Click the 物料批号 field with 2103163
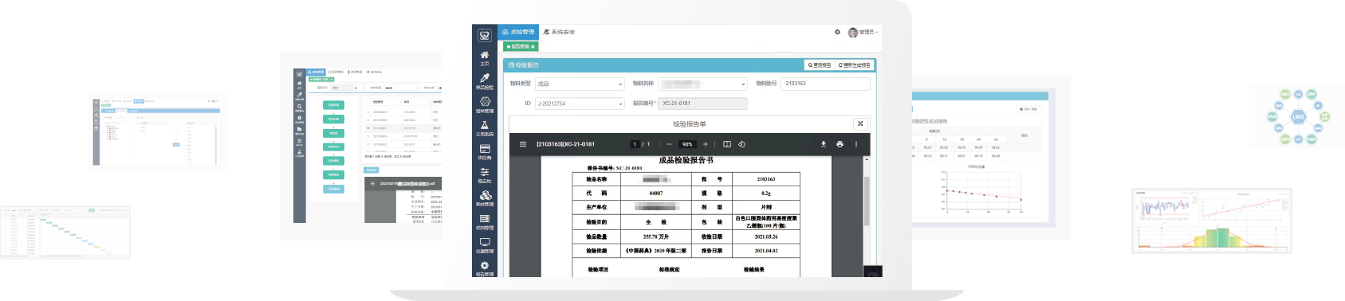 coord(825,84)
